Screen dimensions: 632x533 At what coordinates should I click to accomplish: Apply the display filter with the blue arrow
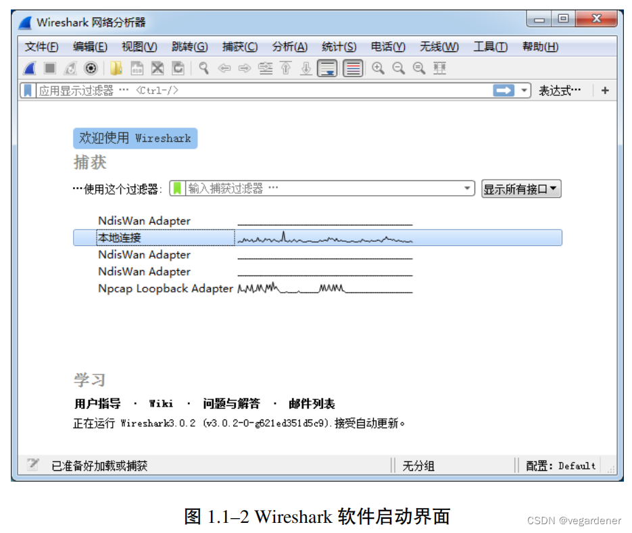click(x=504, y=91)
